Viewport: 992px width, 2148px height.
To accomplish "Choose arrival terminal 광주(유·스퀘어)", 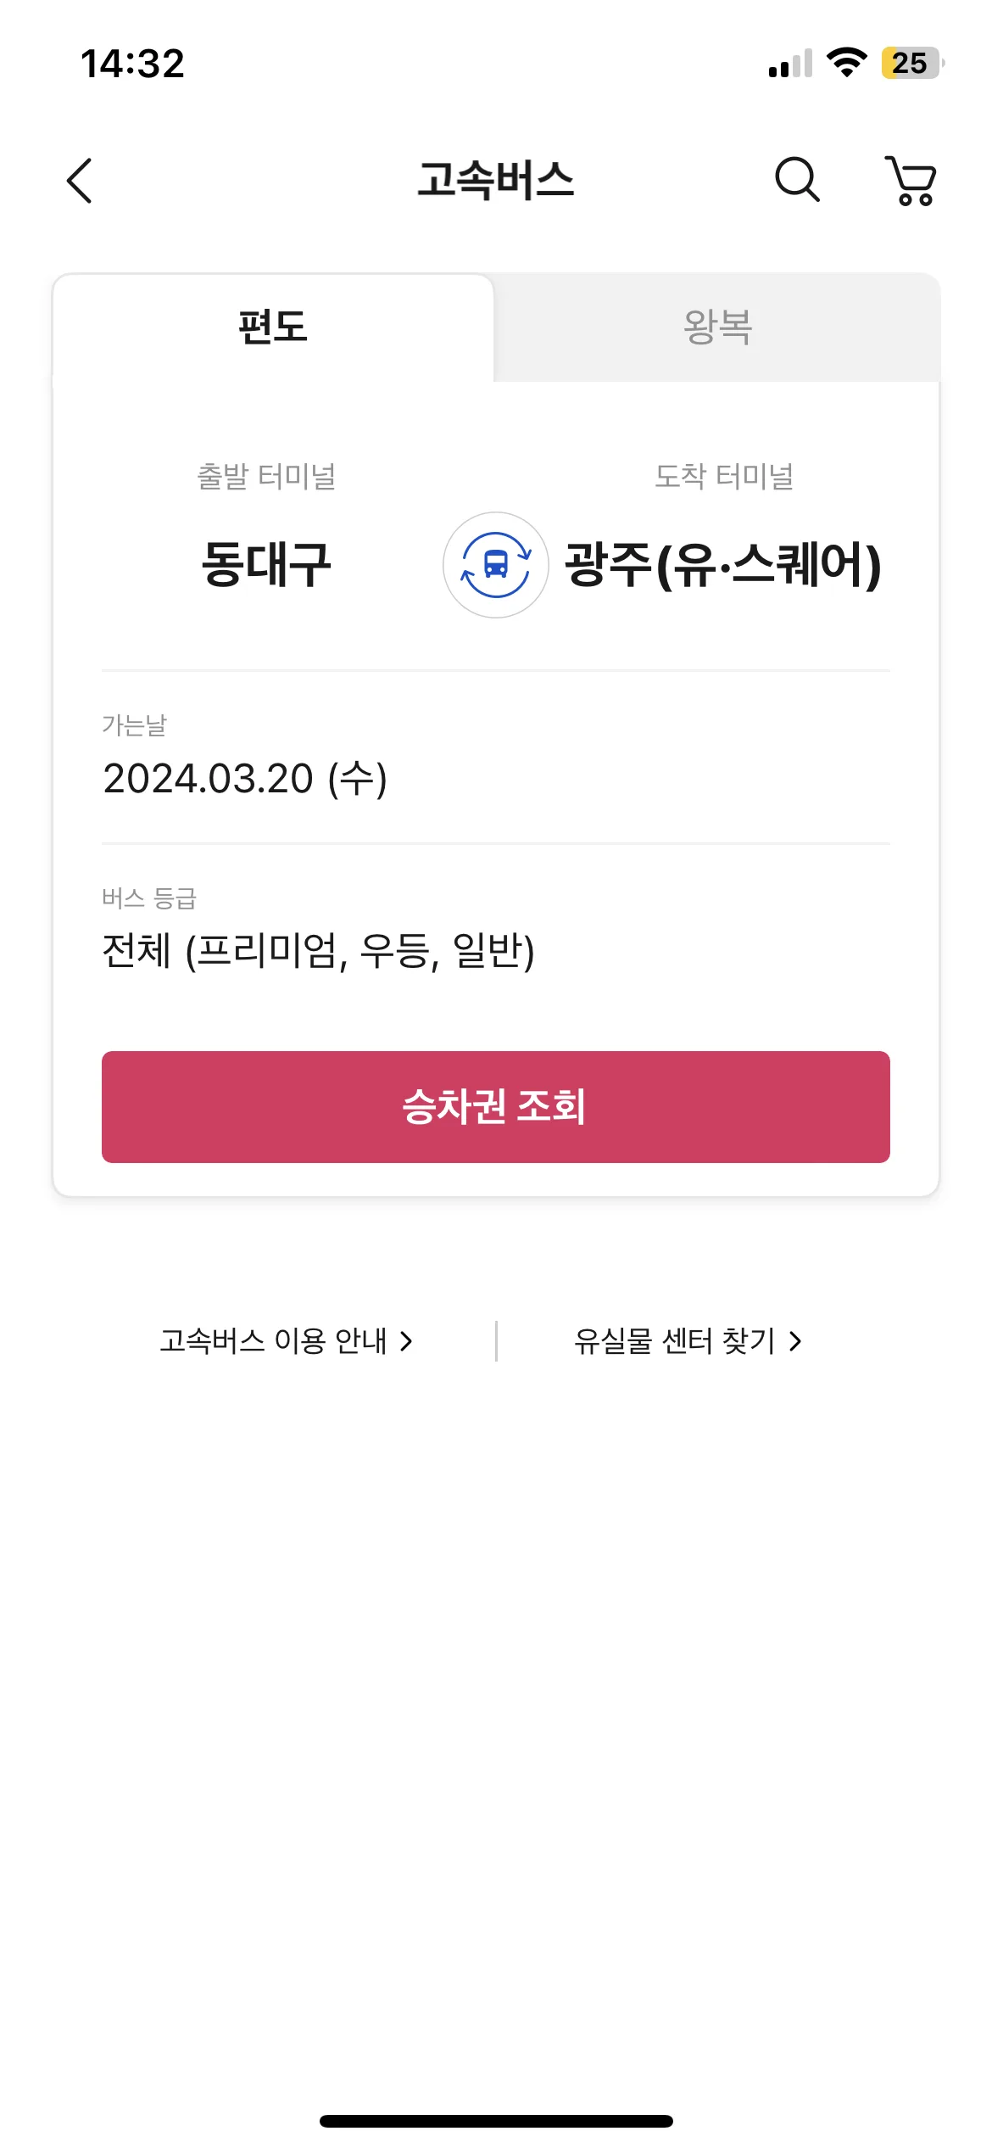I will pos(723,565).
